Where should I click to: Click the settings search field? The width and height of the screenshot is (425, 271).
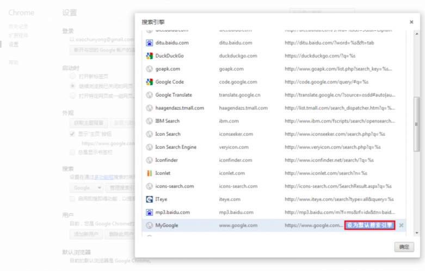pyautogui.click(x=322, y=11)
